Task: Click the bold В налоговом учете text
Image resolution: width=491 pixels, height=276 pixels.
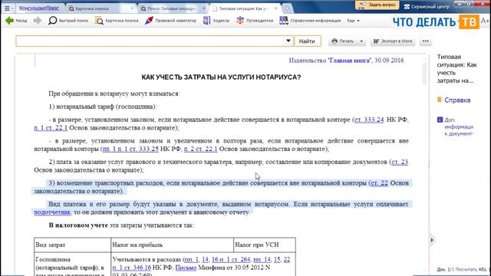Action: pos(78,225)
